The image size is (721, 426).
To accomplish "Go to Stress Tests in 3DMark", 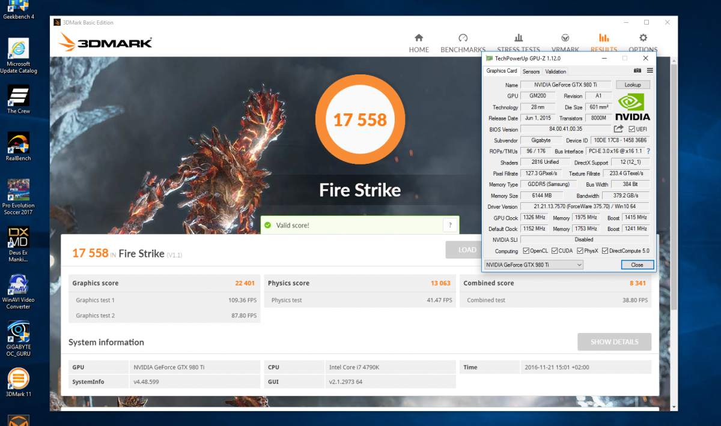I will pyautogui.click(x=518, y=43).
